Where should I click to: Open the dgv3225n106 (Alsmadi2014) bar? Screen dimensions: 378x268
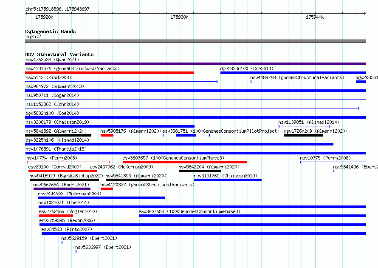tap(179, 144)
